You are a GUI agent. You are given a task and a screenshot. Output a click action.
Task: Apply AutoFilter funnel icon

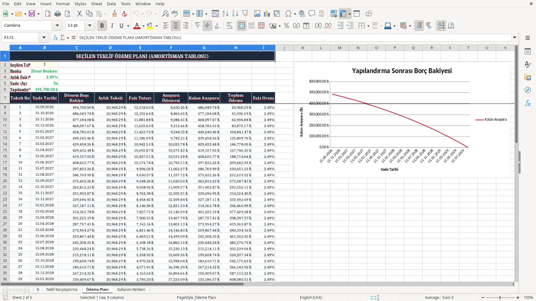click(245, 14)
